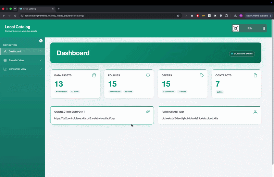Click the Contracts document icon
The height and width of the screenshot is (177, 274).
[x=255, y=75]
